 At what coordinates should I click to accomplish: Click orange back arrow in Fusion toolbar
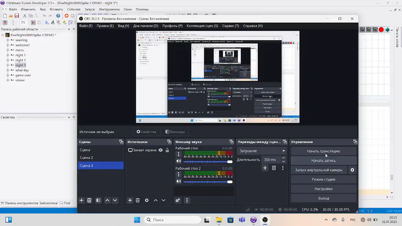[x=67, y=16]
